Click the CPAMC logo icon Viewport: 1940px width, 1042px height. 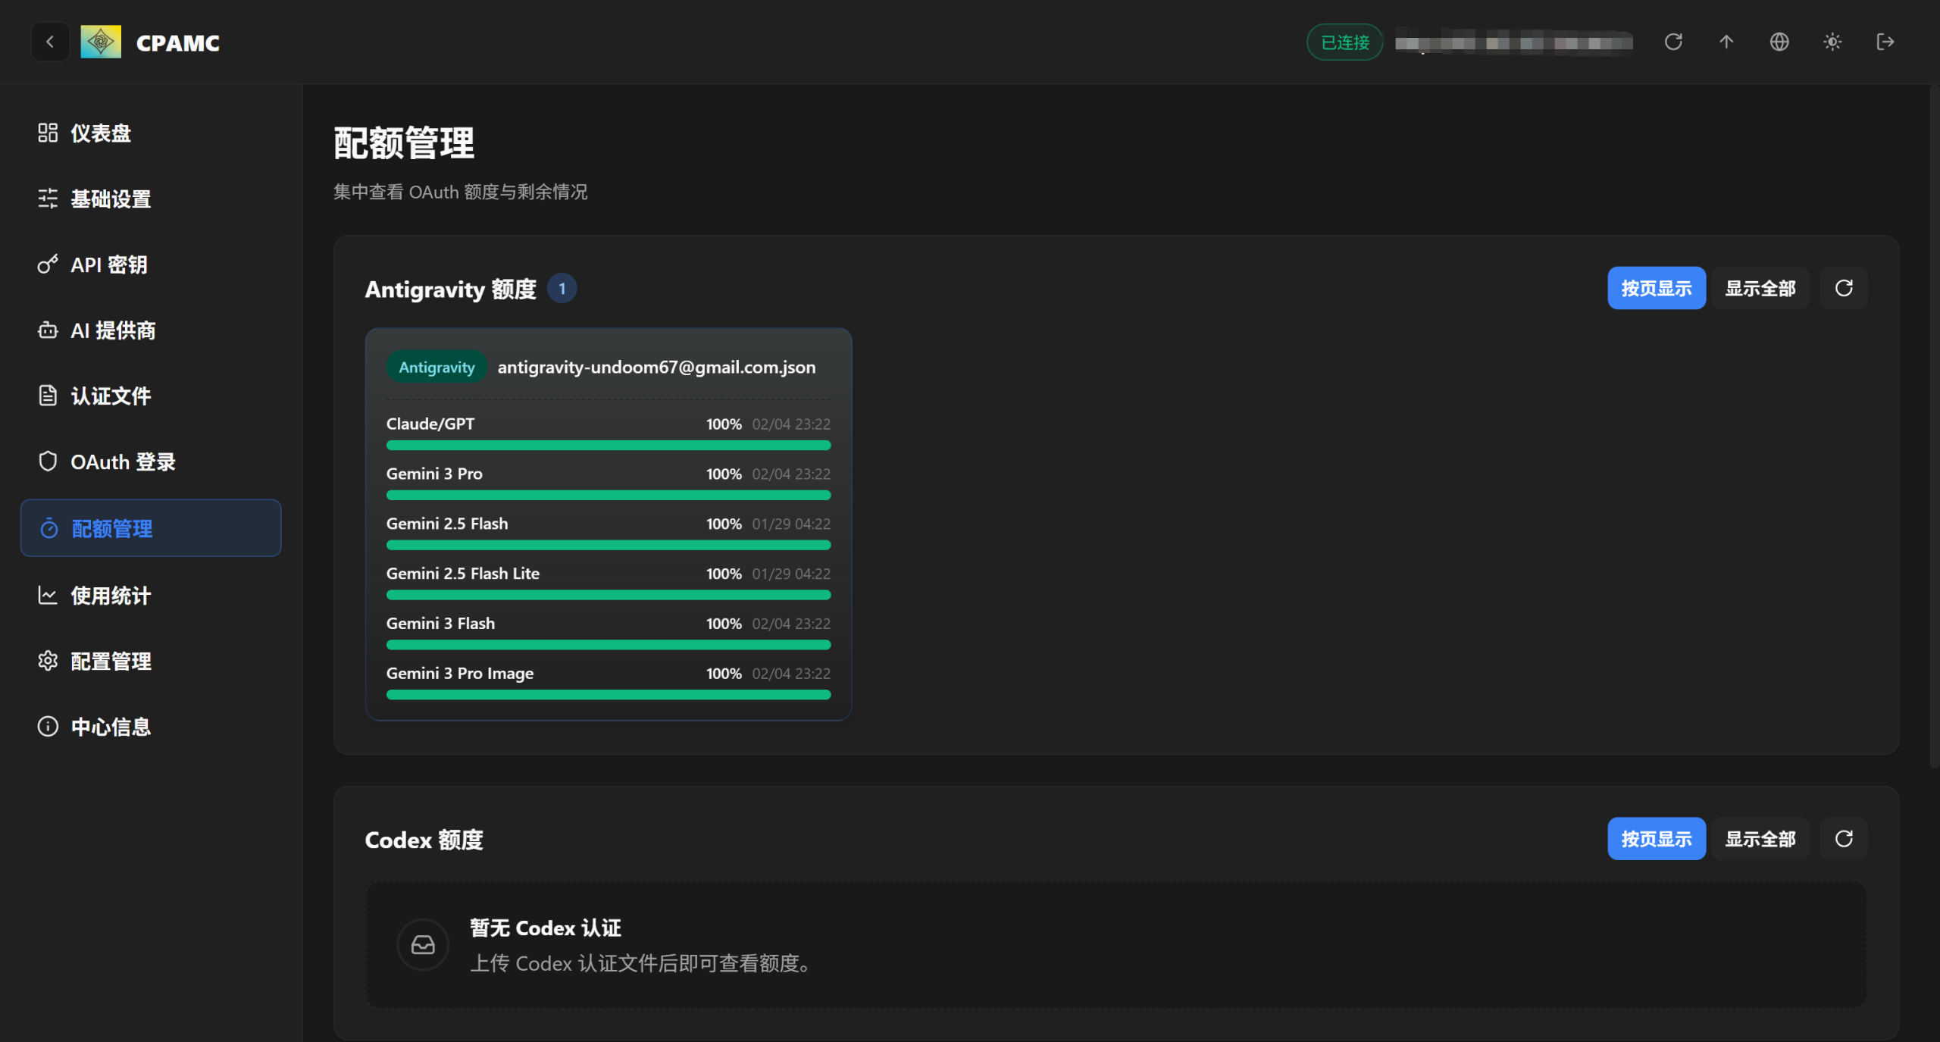[x=101, y=42]
